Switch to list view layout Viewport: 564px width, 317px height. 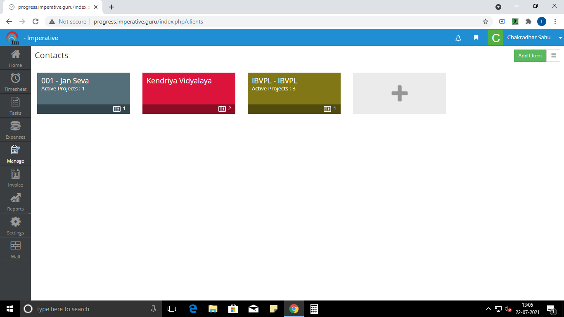click(x=553, y=56)
